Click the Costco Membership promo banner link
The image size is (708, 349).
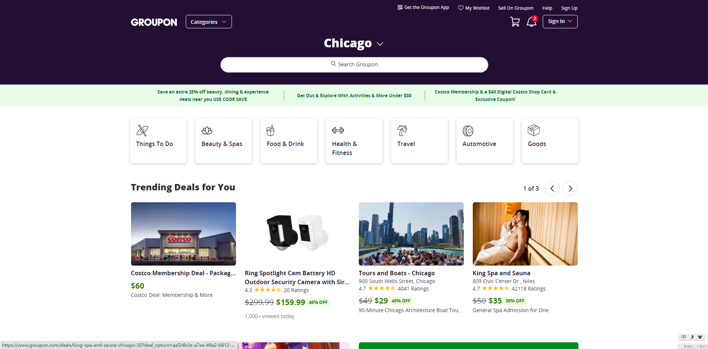coord(495,95)
